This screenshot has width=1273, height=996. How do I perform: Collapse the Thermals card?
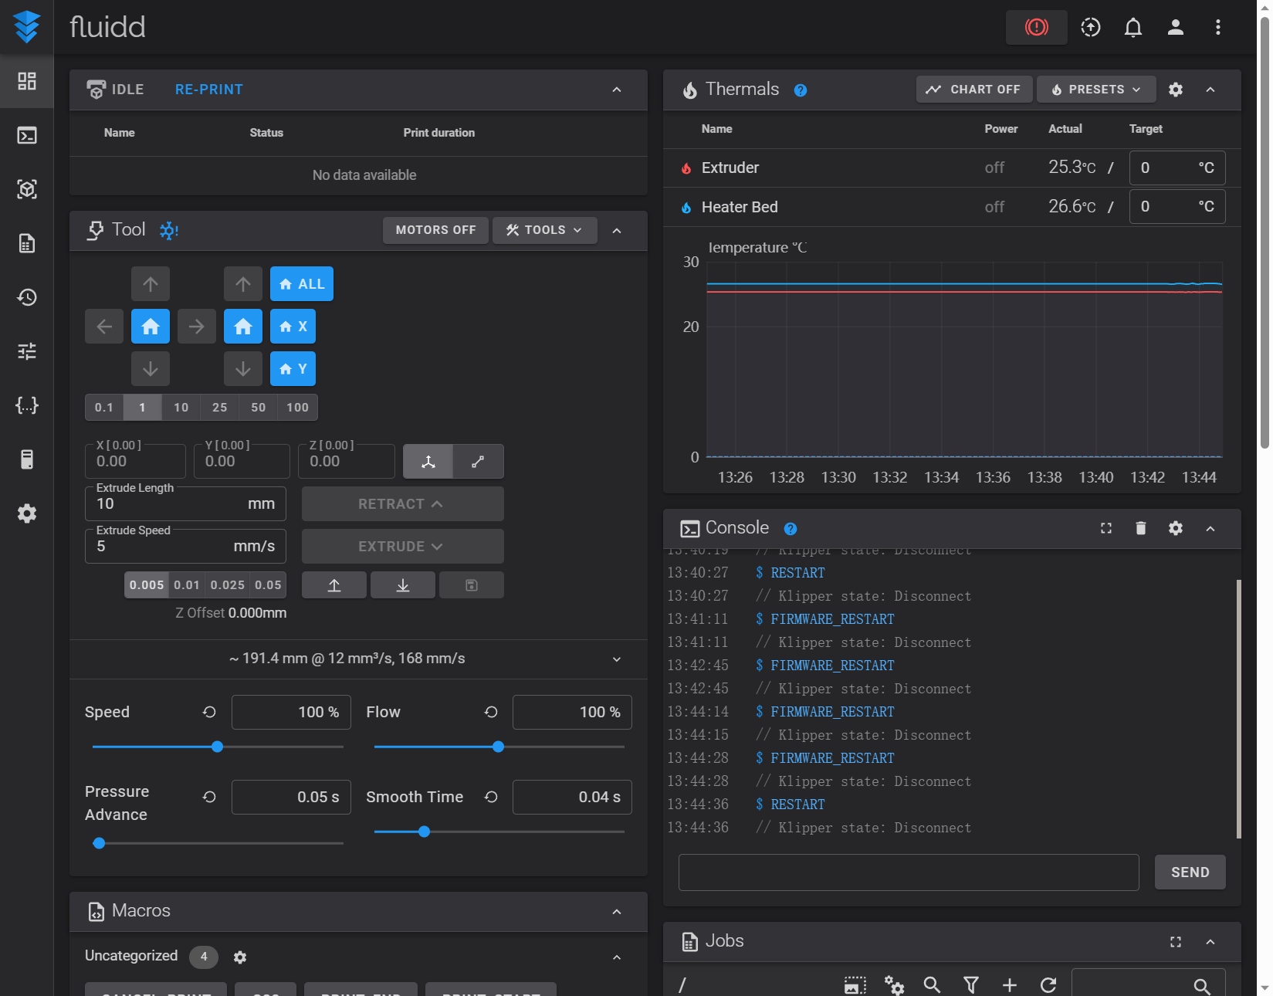(1210, 90)
